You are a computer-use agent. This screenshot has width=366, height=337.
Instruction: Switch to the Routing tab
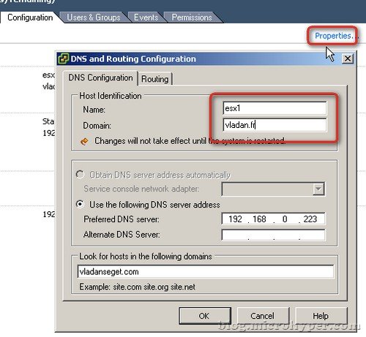tap(155, 79)
